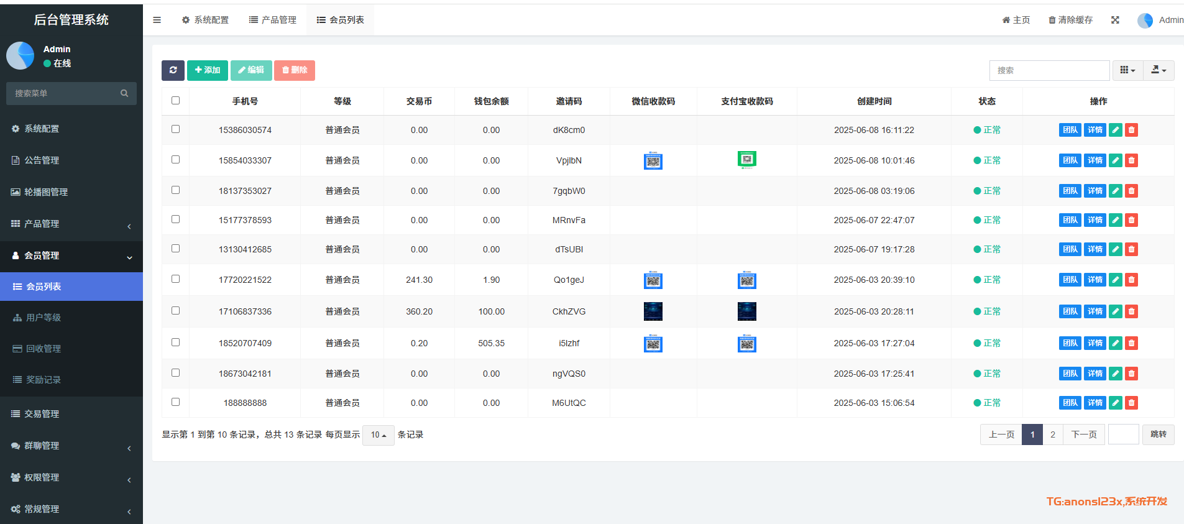
Task: Open the column visibility dropdown
Action: coord(1127,70)
